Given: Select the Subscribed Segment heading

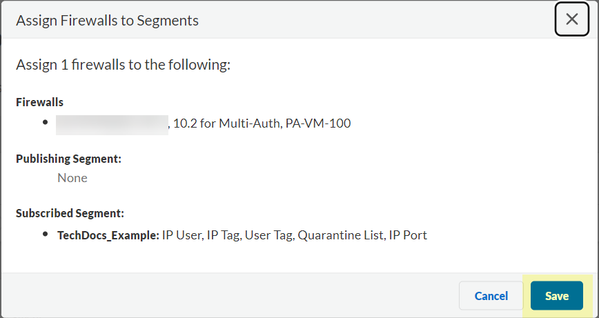Looking at the screenshot, I should (x=70, y=214).
